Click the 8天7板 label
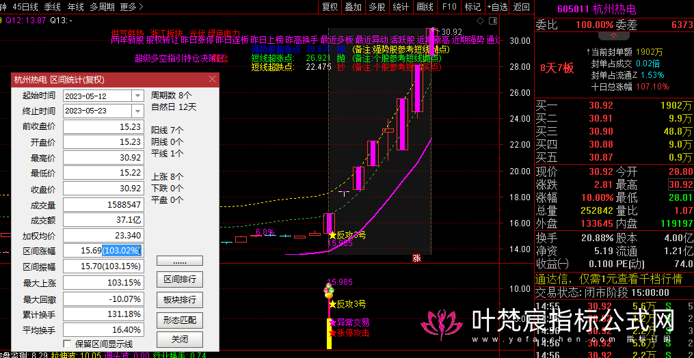 pyautogui.click(x=557, y=68)
